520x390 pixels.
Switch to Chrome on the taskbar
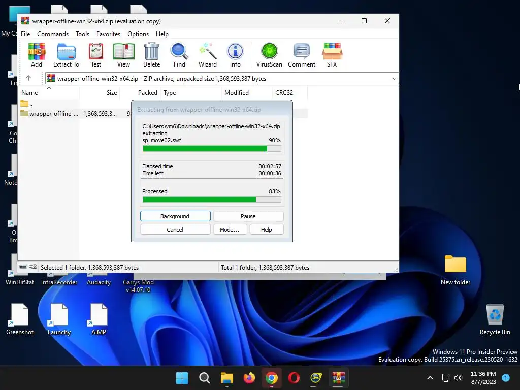pos(272,378)
